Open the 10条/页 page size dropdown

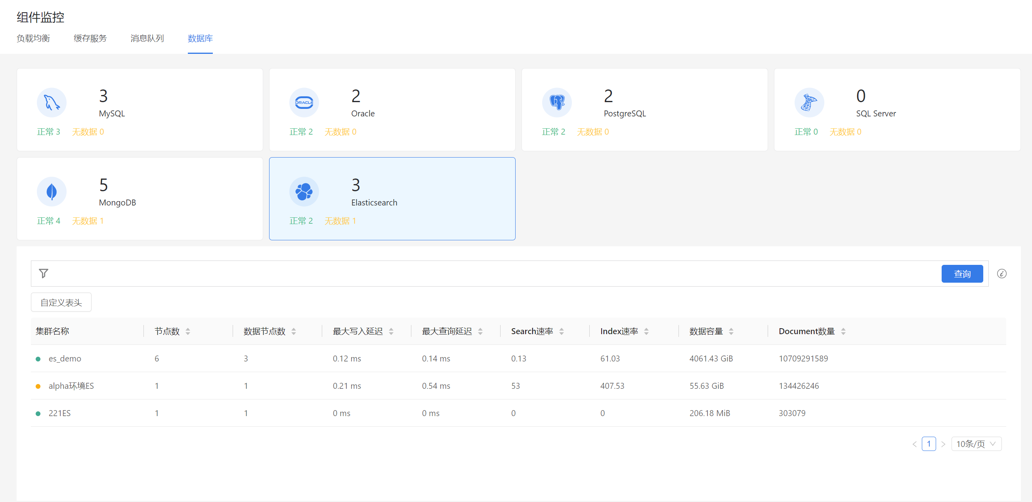(976, 443)
